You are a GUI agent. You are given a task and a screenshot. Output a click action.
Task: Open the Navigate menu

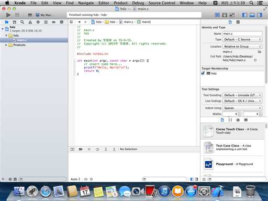pos(86,3)
